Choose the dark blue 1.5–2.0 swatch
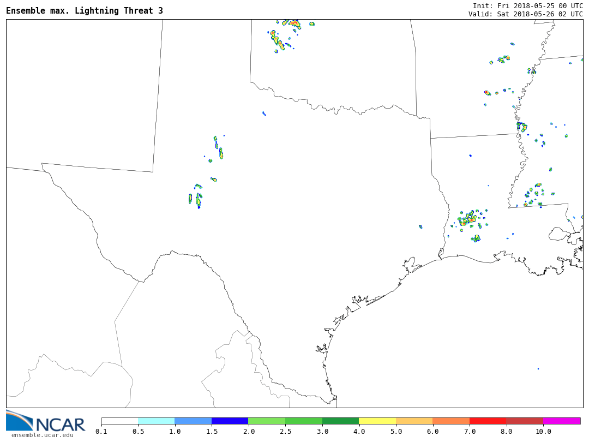The height and width of the screenshot is (442, 589). (x=230, y=421)
